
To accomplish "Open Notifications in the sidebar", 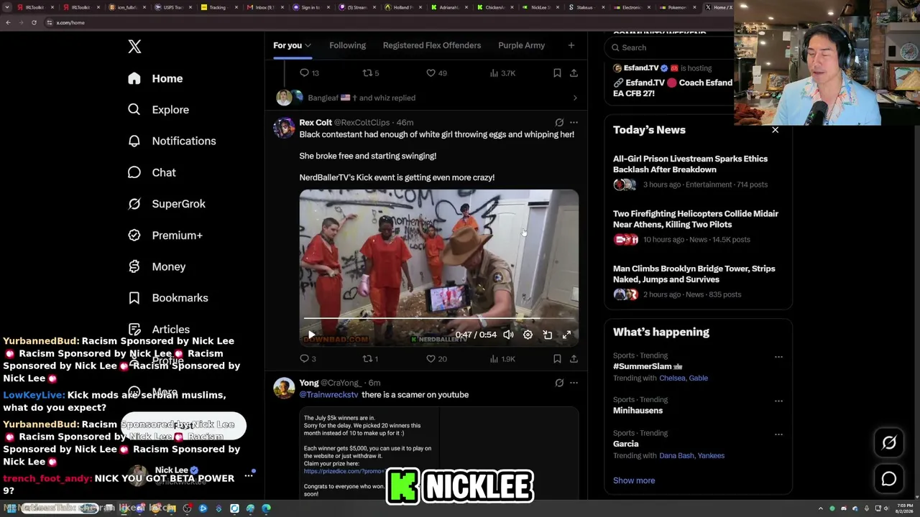I will tap(172, 141).
